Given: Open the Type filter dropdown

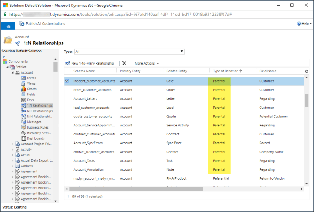Looking at the screenshot, I should click(129, 51).
